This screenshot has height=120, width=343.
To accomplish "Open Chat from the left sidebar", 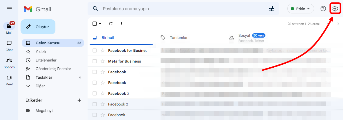I will (9, 46).
